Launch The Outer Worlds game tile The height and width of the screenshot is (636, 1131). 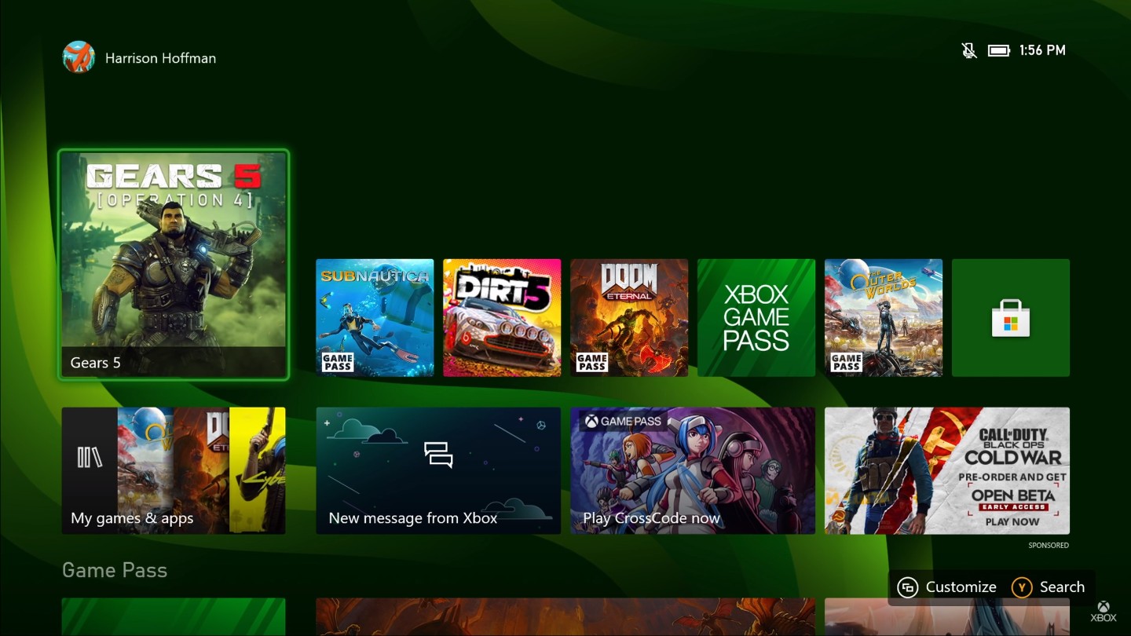click(x=884, y=318)
